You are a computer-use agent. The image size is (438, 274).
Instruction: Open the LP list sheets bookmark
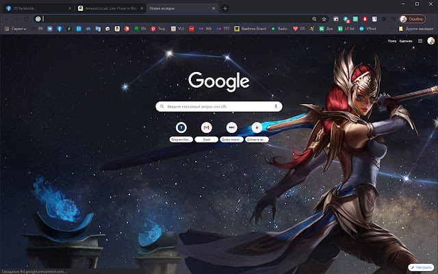point(346,29)
